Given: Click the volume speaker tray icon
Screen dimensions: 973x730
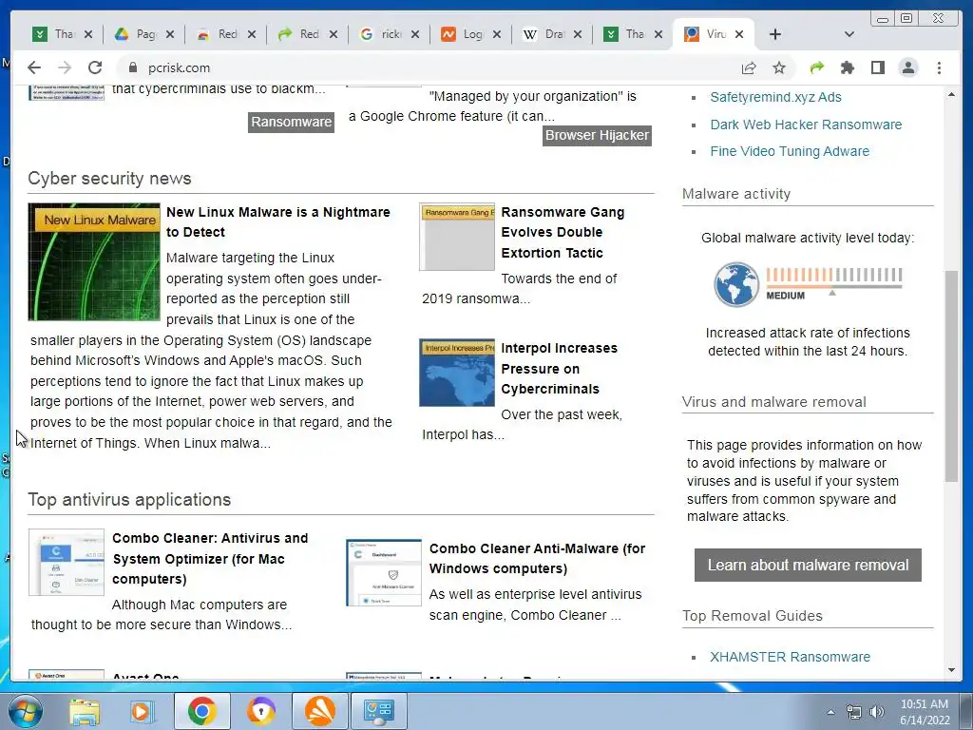Looking at the screenshot, I should click(877, 713).
